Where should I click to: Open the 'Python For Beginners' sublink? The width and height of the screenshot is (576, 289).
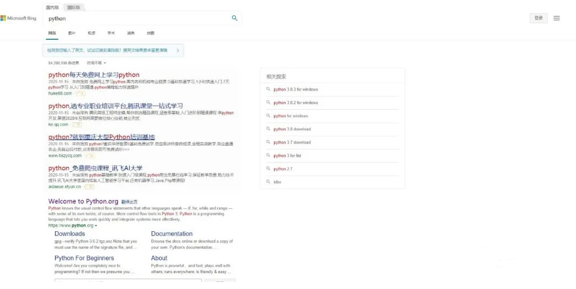(84, 258)
